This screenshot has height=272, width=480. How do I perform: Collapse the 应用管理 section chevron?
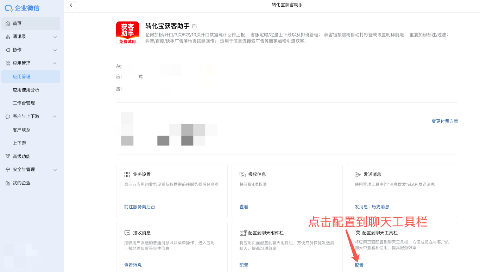(55, 63)
